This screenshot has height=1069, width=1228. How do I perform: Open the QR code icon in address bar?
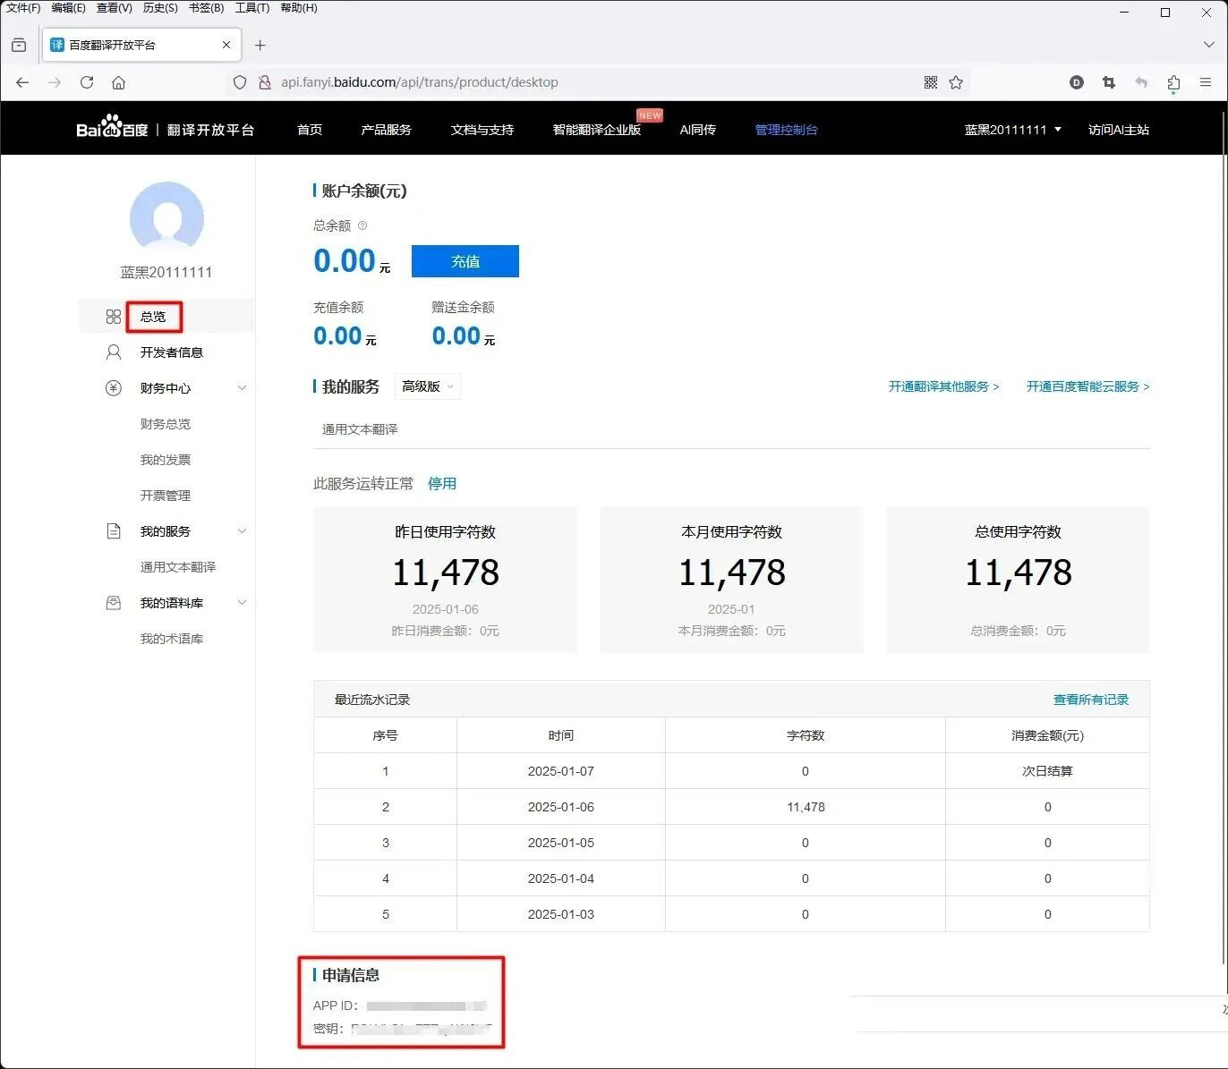[x=931, y=82]
